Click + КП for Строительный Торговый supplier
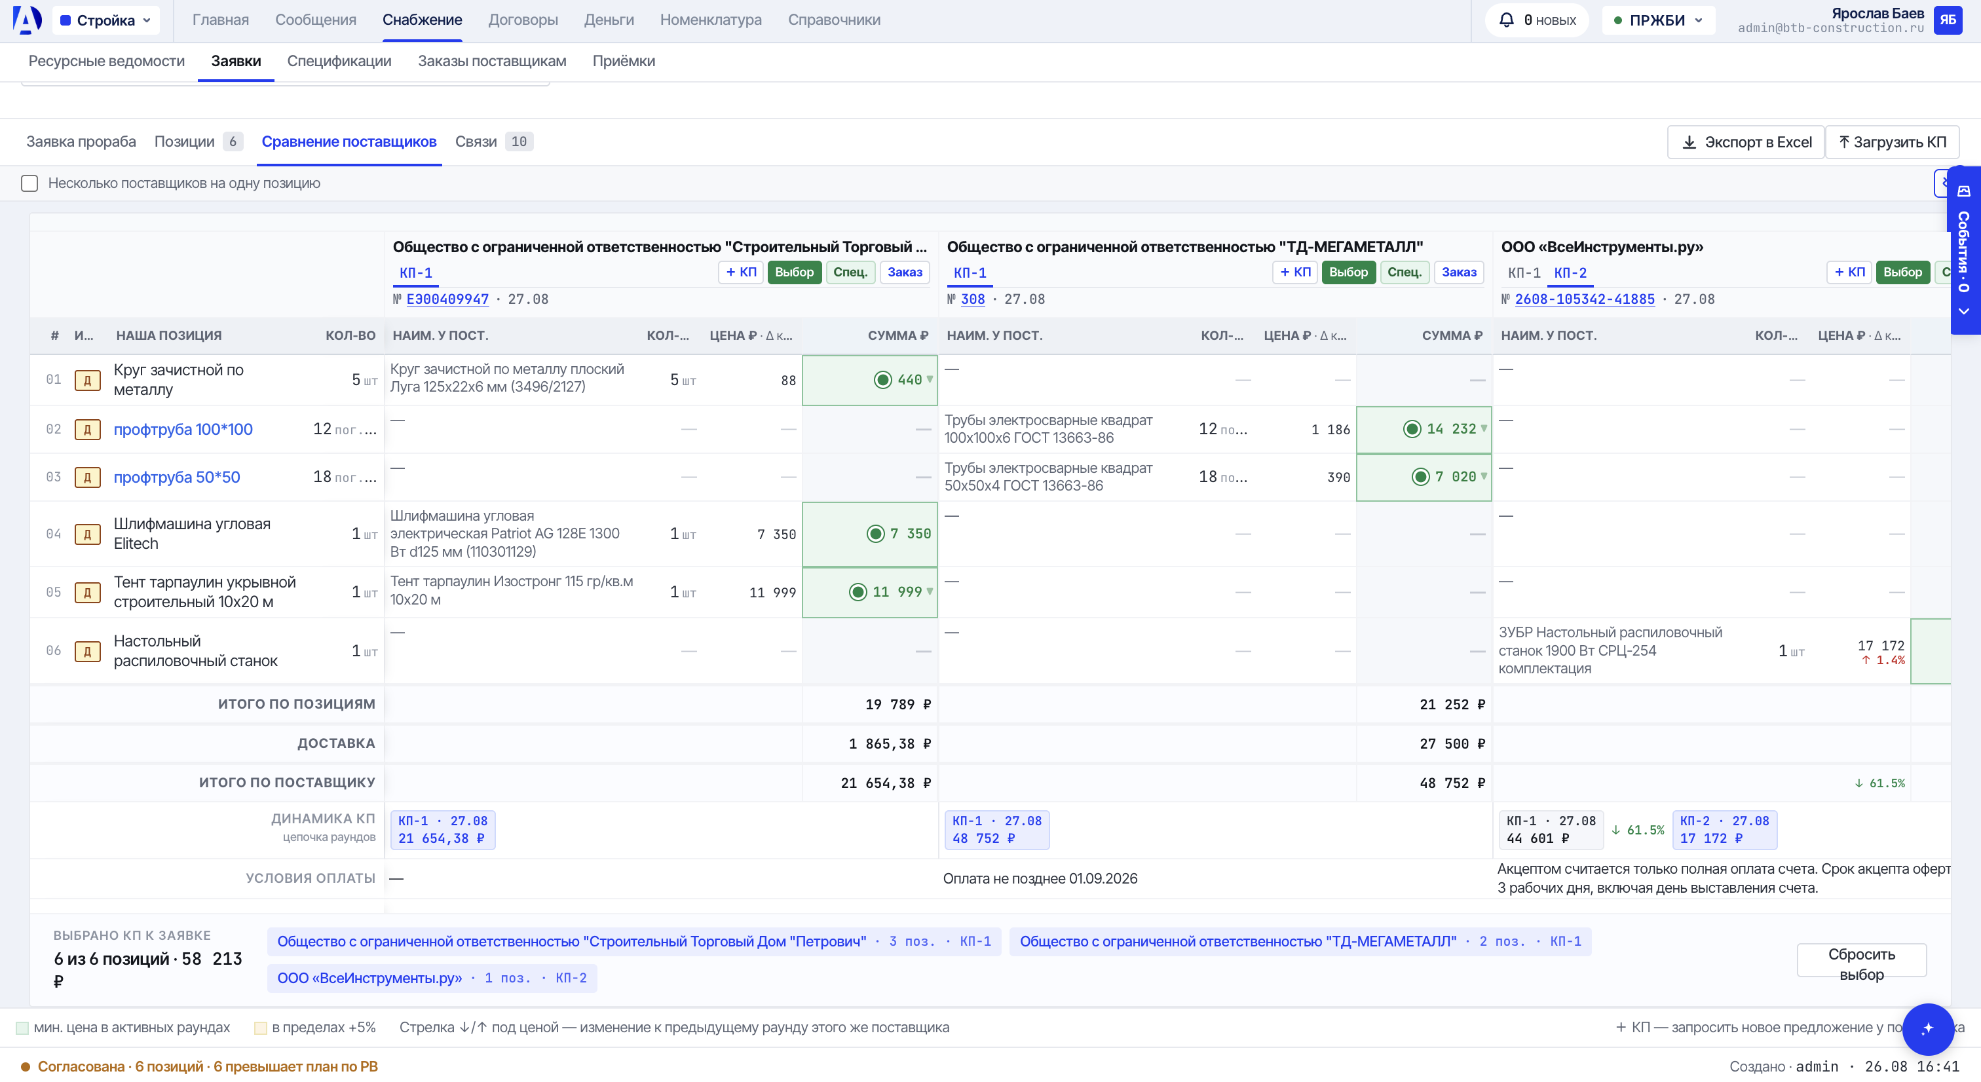The height and width of the screenshot is (1082, 1981). (x=740, y=272)
